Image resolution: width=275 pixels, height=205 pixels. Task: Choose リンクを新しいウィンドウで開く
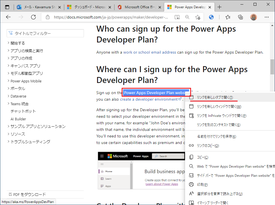coord(230,106)
